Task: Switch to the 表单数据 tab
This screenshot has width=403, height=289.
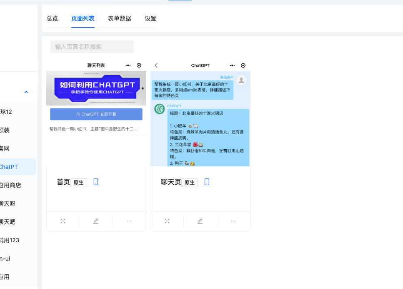Action: pyautogui.click(x=120, y=18)
